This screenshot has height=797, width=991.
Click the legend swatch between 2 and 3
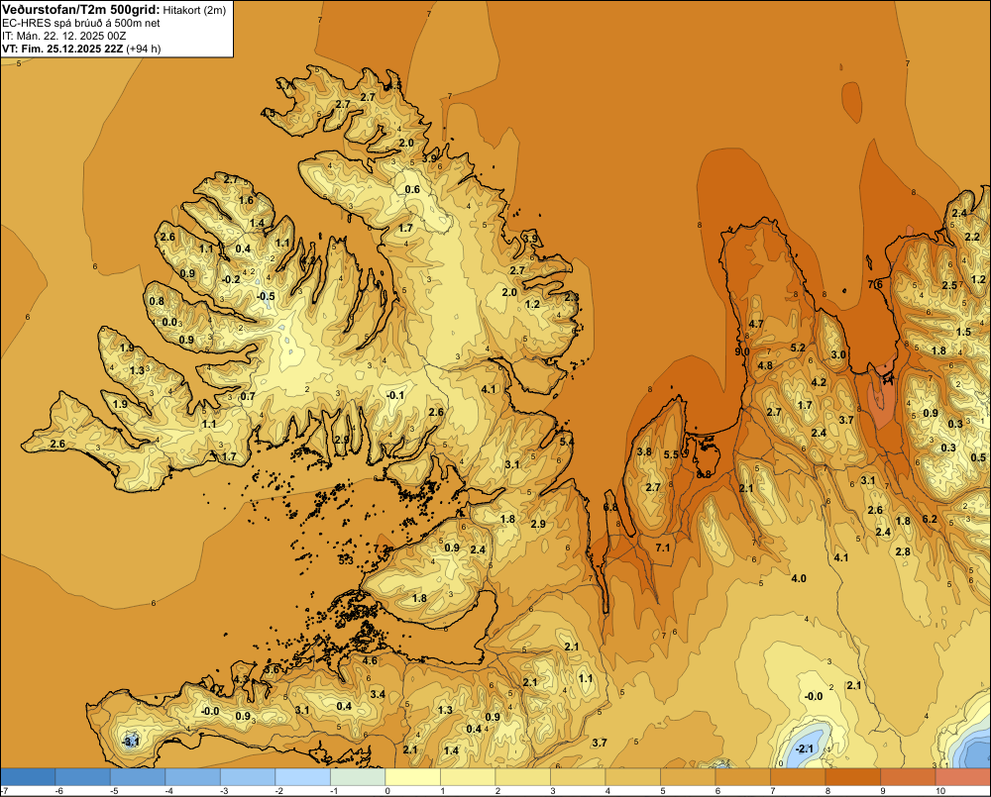tap(522, 777)
